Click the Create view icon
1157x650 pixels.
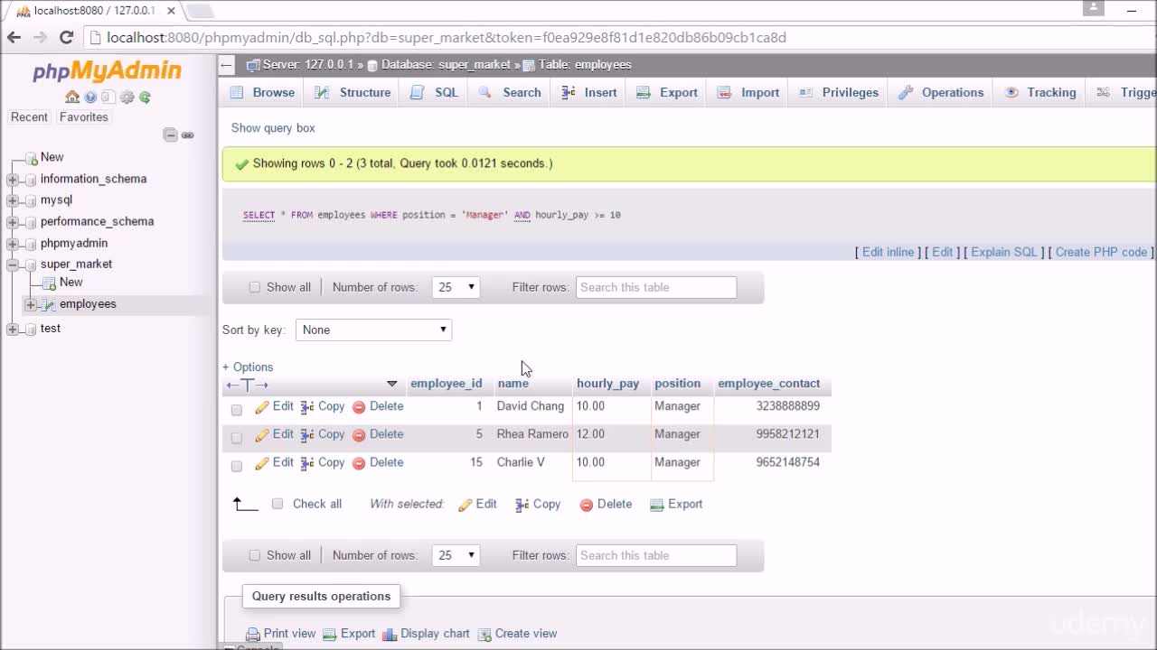click(484, 635)
